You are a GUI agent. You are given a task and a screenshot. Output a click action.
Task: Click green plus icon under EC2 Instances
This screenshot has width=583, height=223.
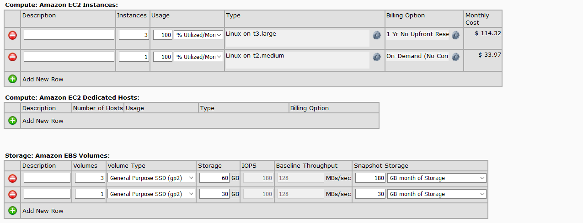click(x=12, y=79)
